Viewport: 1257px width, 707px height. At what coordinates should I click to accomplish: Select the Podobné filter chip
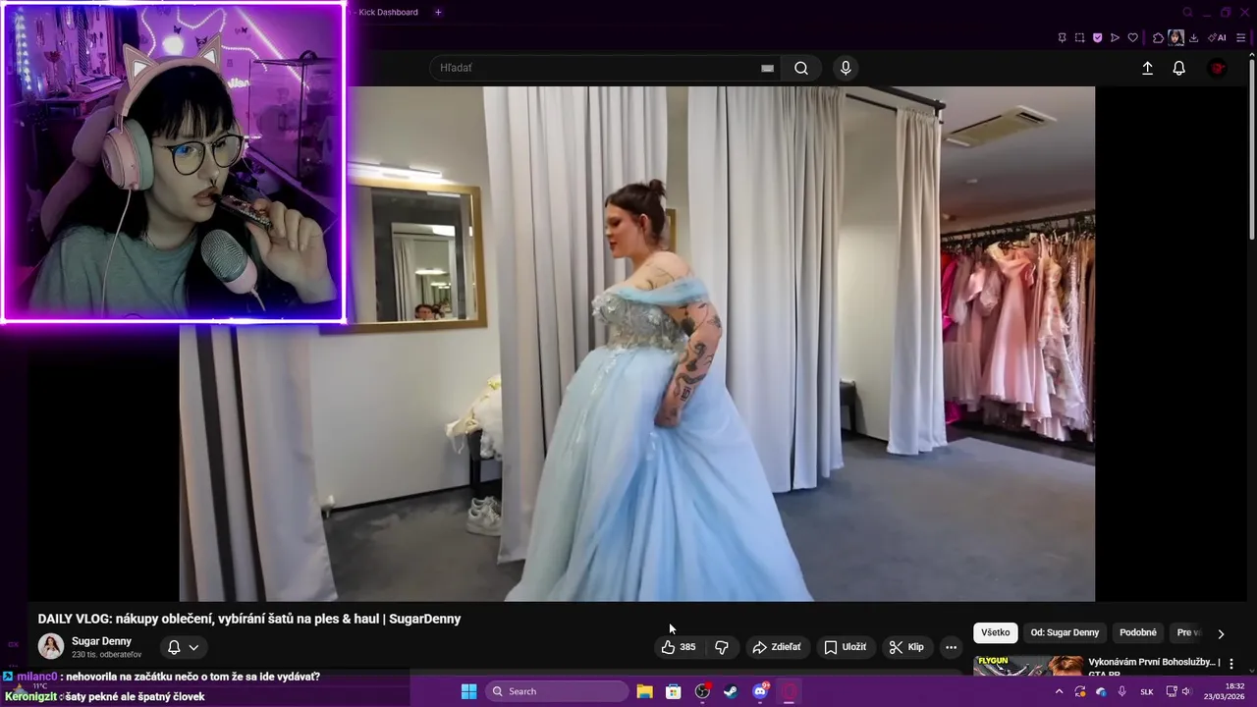tap(1138, 632)
